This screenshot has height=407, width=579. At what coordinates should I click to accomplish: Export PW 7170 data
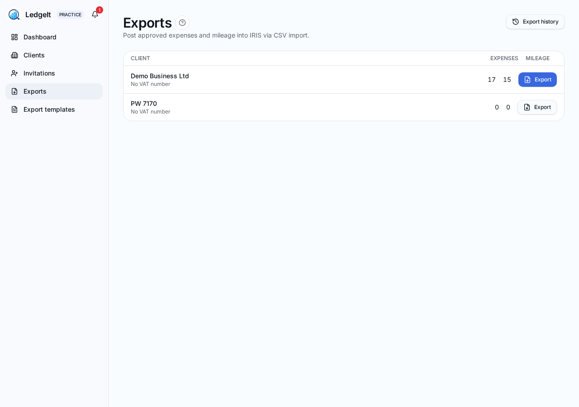pos(537,107)
